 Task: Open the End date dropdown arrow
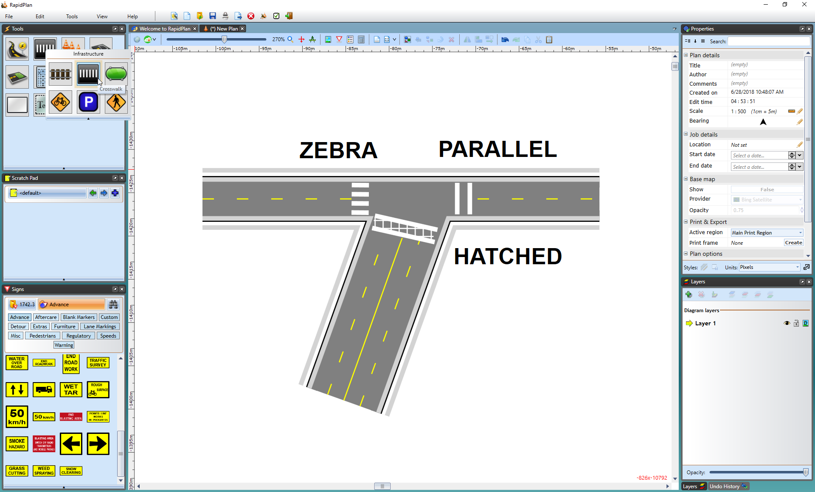800,167
